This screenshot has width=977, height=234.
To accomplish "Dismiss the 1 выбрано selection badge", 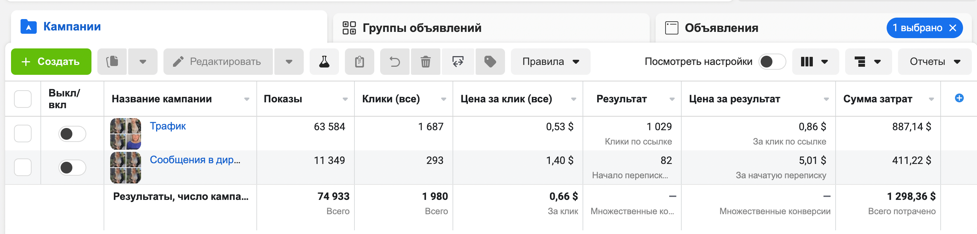I will click(952, 28).
